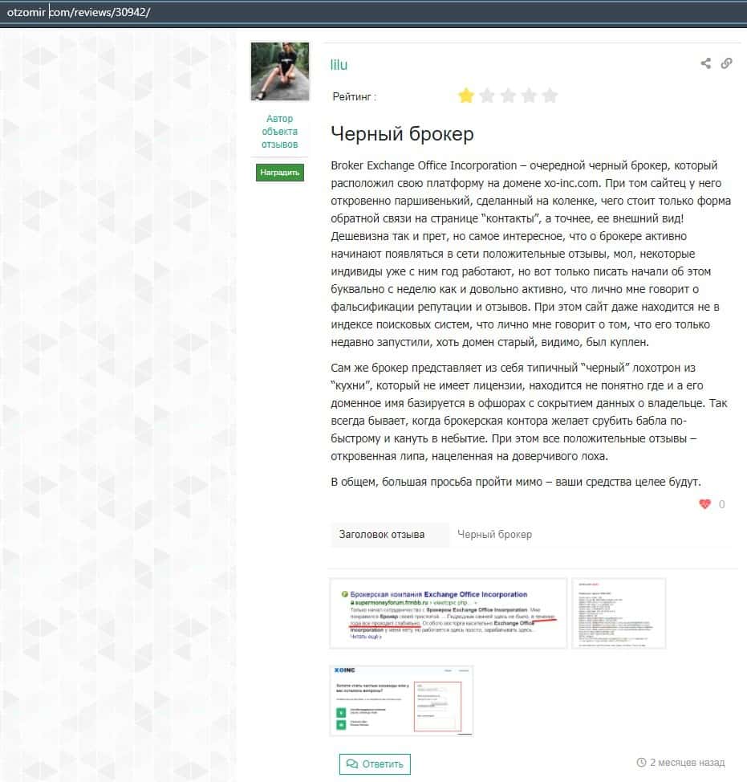
Task: Select the fourth rating star
Action: pyautogui.click(x=530, y=96)
